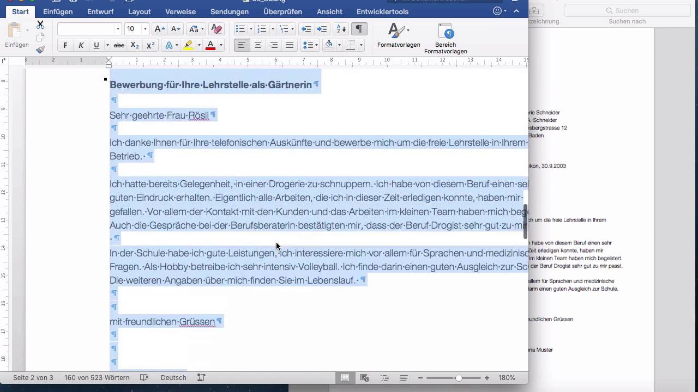Switch to print layout view in status bar
The height and width of the screenshot is (392, 698).
(345, 378)
